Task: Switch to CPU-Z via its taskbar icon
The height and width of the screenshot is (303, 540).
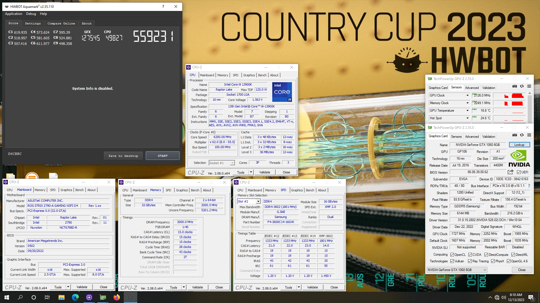Action: (89, 297)
